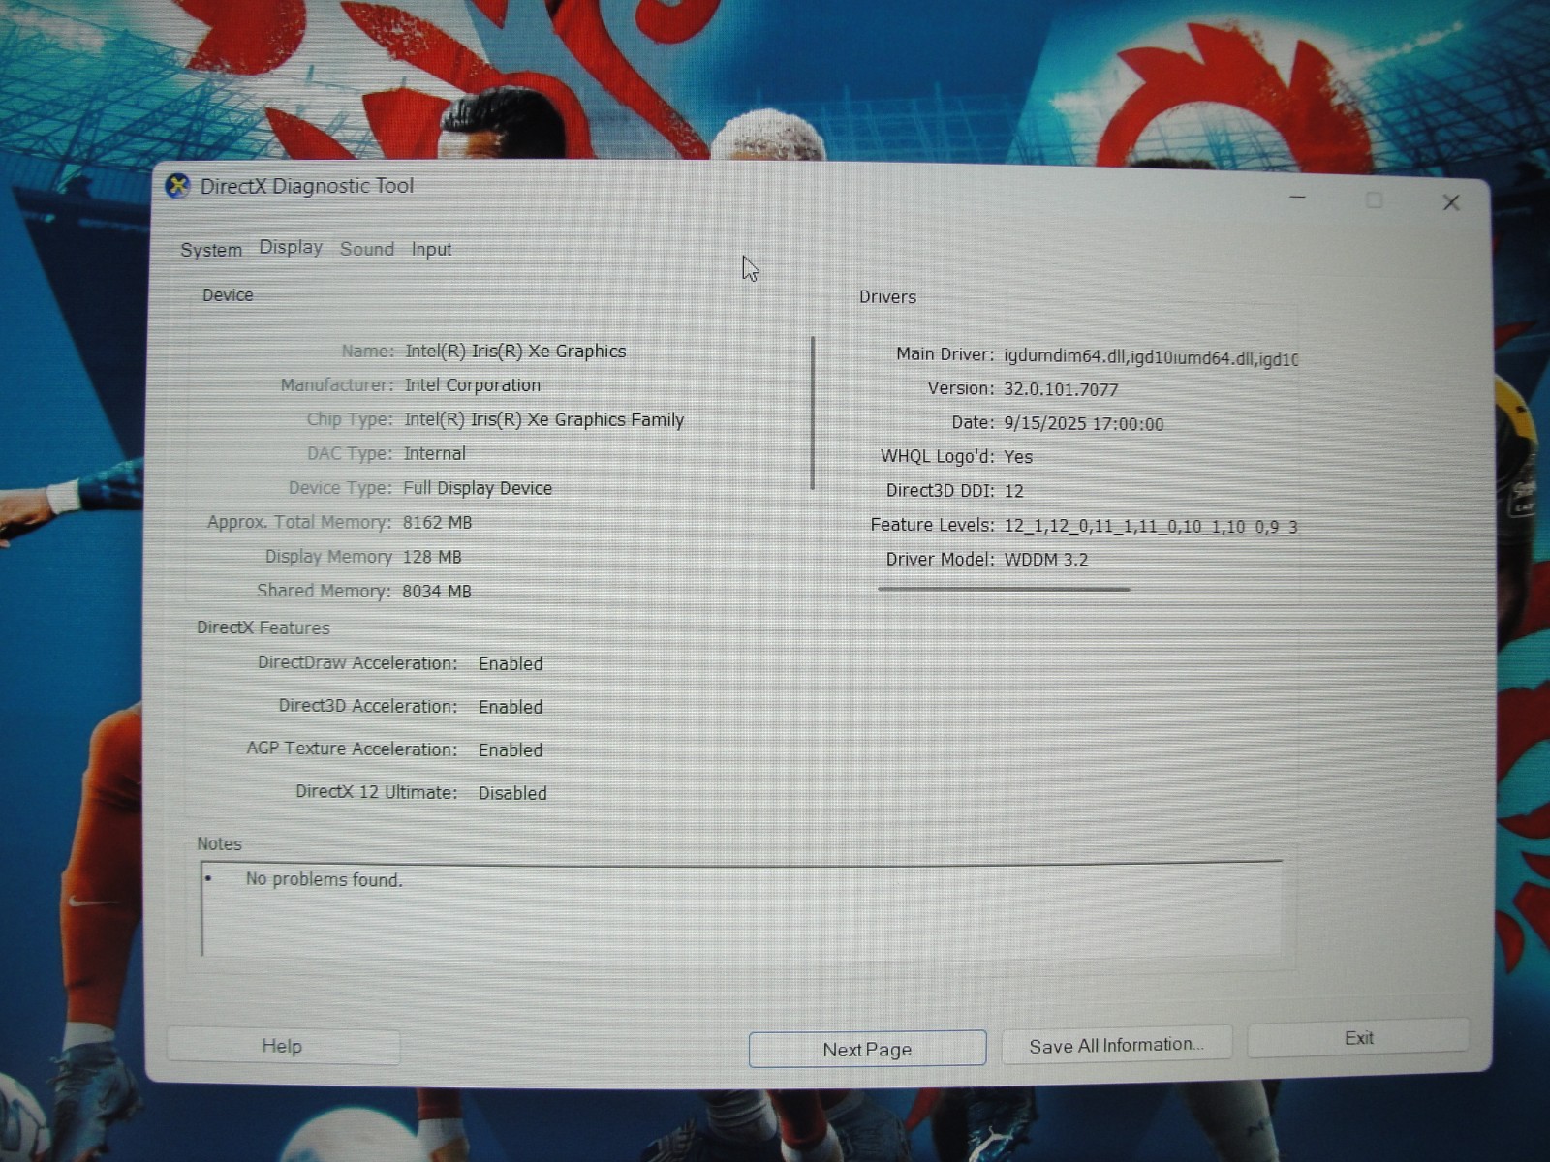Go to the Input tab
This screenshot has width=1550, height=1162.
click(x=431, y=250)
